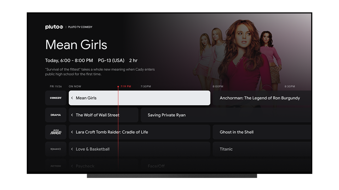The image size is (339, 190).
Task: Select Ghost in the Shell program
Action: (237, 132)
